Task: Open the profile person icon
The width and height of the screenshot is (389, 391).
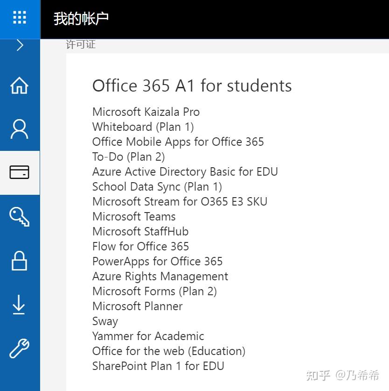Action: coord(19,129)
